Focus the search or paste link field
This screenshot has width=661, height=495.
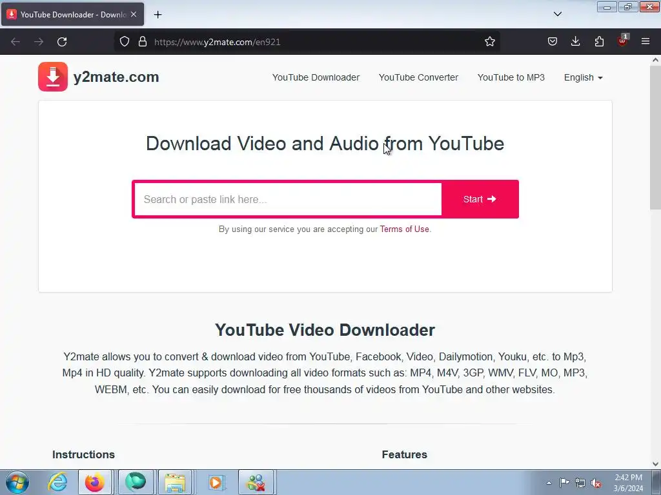pos(288,199)
